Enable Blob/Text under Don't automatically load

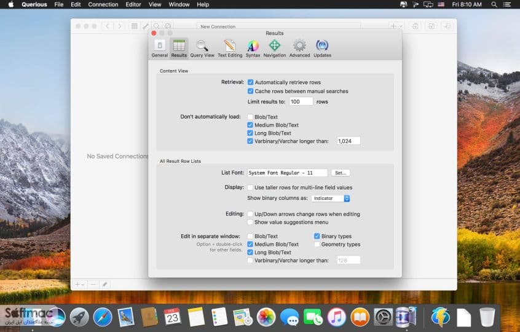[x=250, y=117]
